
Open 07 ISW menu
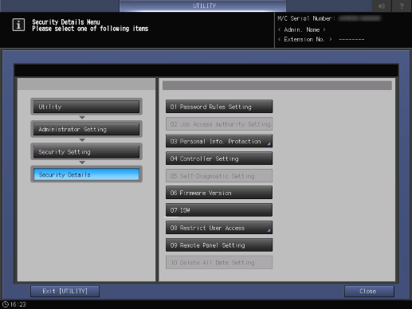(219, 210)
